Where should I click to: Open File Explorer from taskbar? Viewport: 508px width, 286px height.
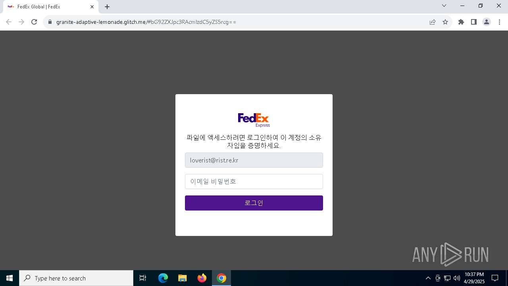[x=183, y=278]
